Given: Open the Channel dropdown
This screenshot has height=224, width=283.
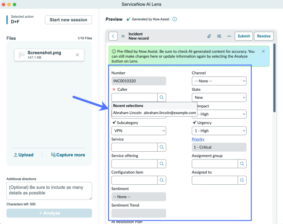Looking at the screenshot, I should pos(219,81).
